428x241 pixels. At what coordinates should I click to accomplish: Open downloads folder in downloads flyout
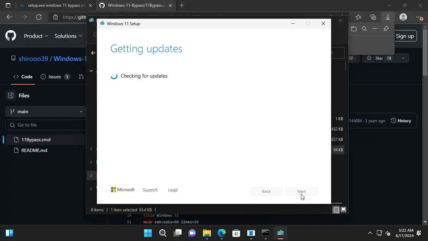pyautogui.click(x=354, y=29)
